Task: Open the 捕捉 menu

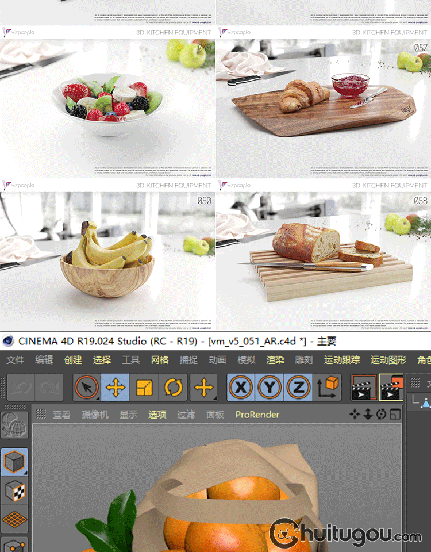Action: tap(188, 360)
